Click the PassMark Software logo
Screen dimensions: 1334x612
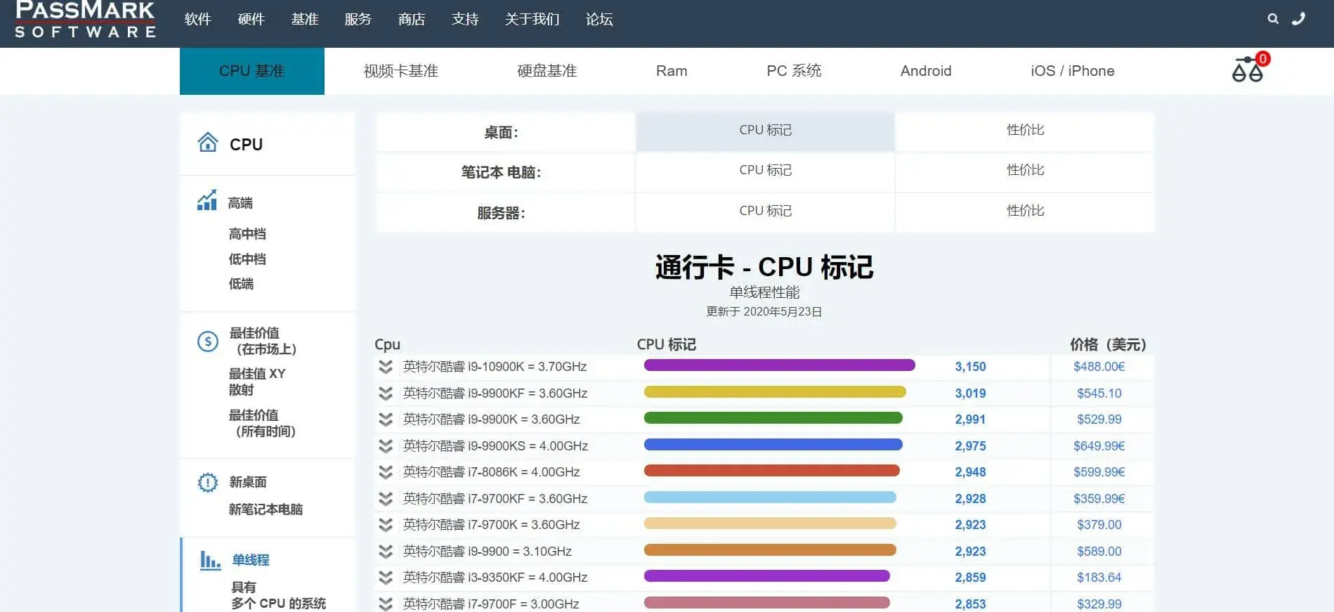point(85,19)
